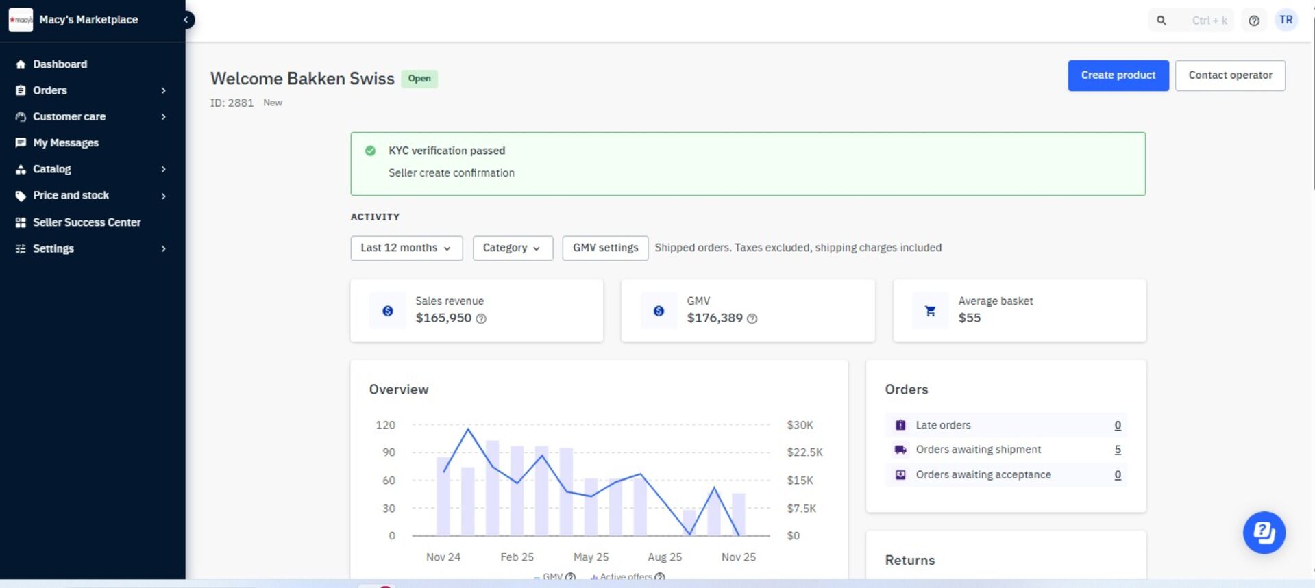Click the My Messages chat icon
This screenshot has width=1315, height=588.
click(21, 143)
